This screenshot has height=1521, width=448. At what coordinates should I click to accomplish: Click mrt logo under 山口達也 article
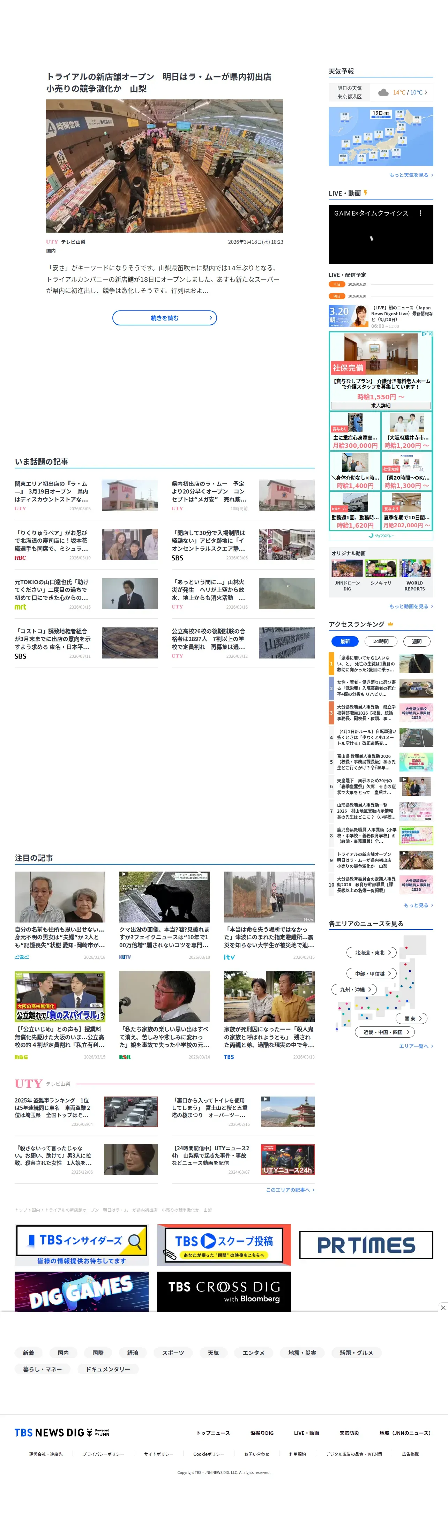tap(20, 607)
